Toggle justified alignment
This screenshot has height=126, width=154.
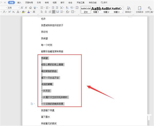pos(54,12)
